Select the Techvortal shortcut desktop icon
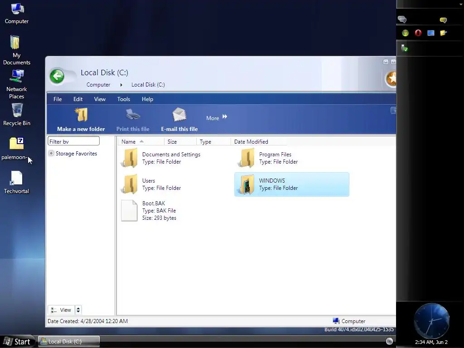 (17, 183)
